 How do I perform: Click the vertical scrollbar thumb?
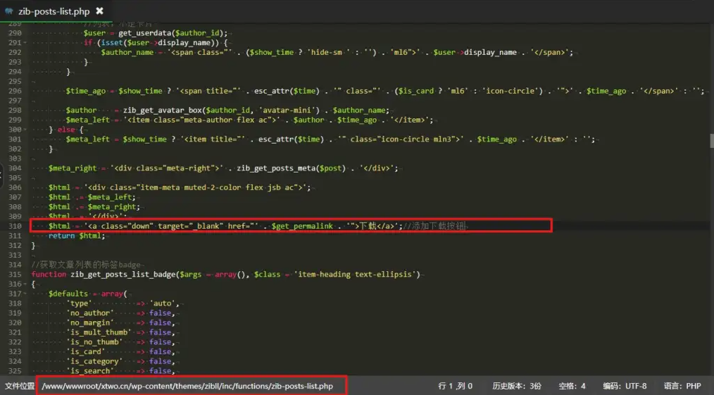(711, 141)
